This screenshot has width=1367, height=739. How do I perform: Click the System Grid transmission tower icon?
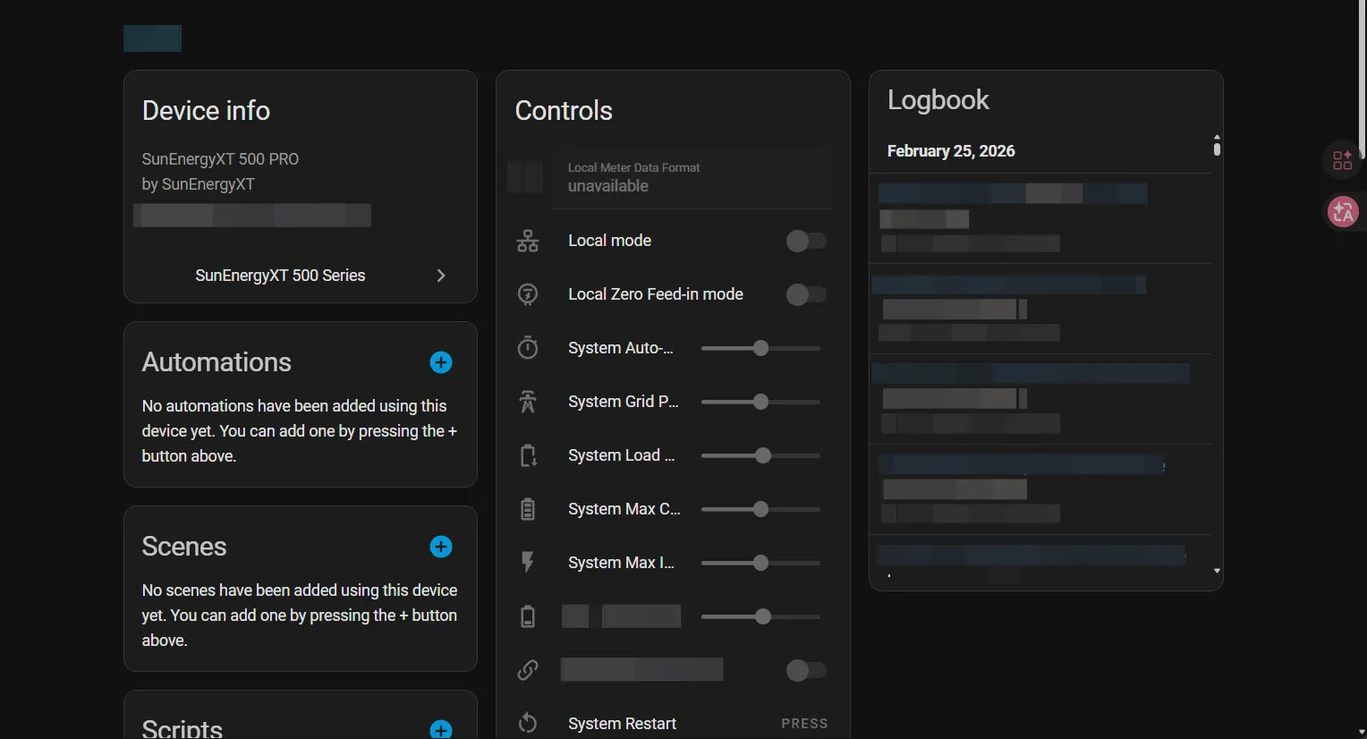coord(528,402)
